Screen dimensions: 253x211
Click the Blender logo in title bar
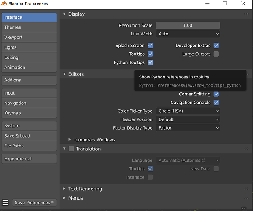coord(4,3)
